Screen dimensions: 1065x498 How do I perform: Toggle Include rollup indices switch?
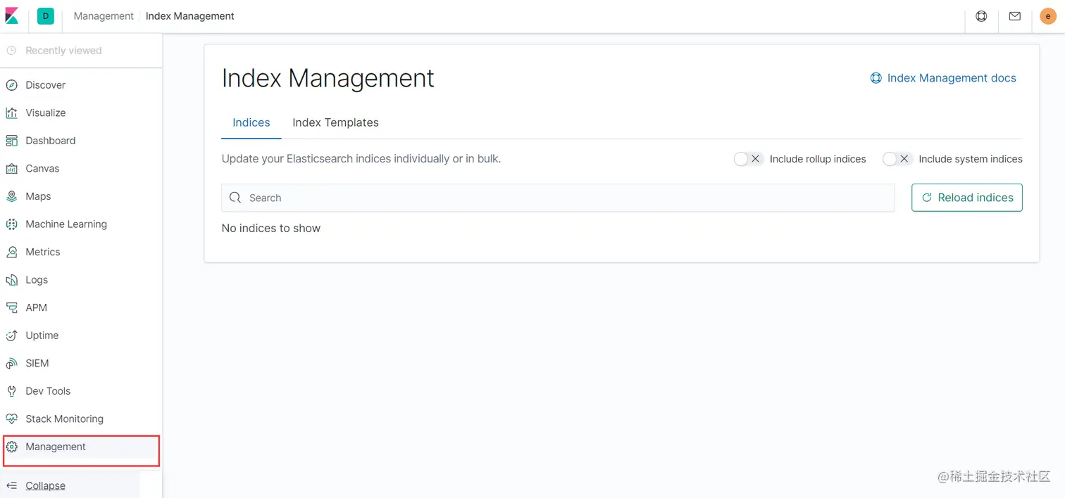748,159
